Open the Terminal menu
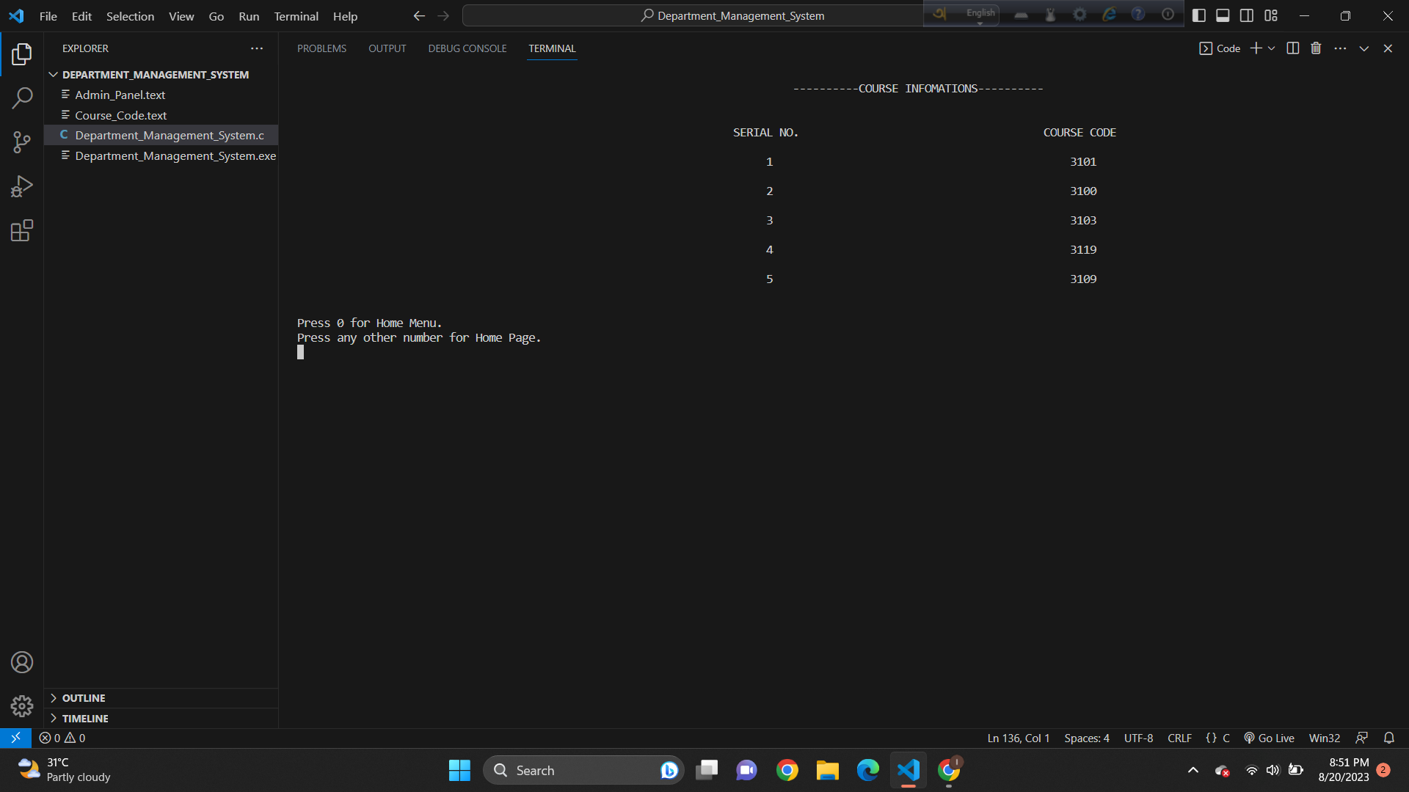The width and height of the screenshot is (1409, 792). pyautogui.click(x=295, y=15)
